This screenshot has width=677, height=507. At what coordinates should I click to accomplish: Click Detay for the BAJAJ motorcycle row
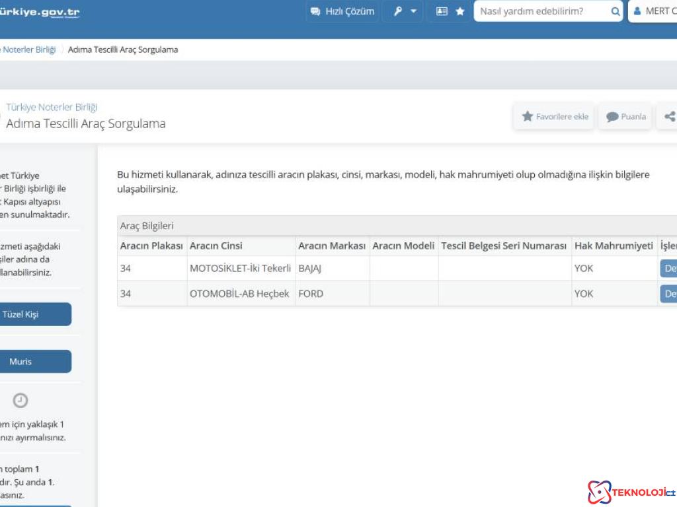pyautogui.click(x=668, y=268)
